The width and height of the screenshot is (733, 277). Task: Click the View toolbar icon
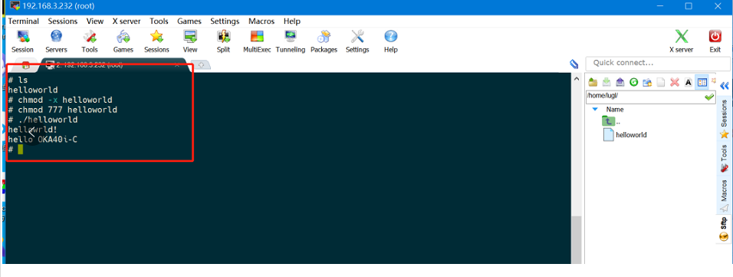[190, 41]
